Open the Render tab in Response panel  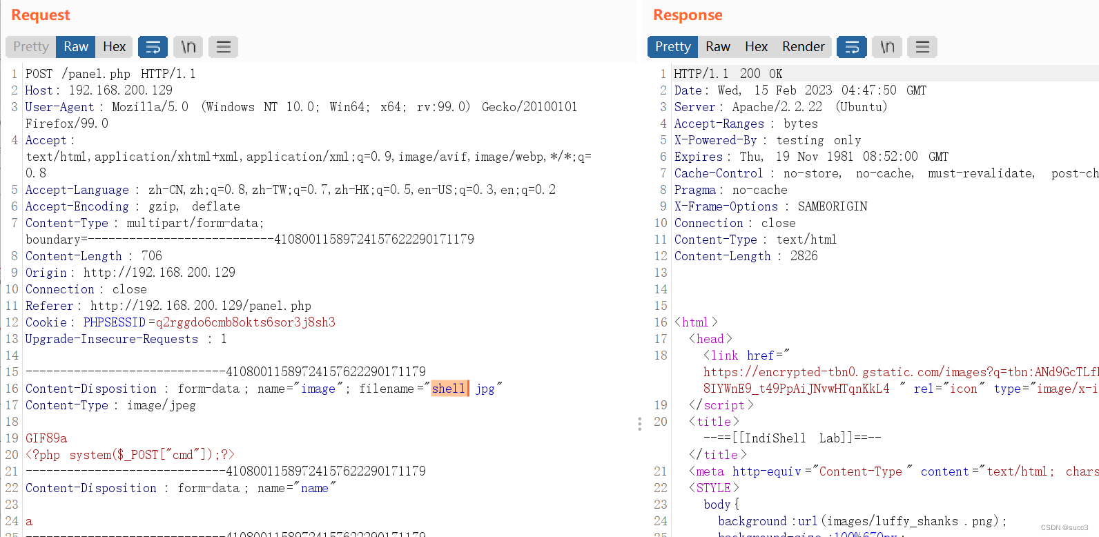point(803,47)
